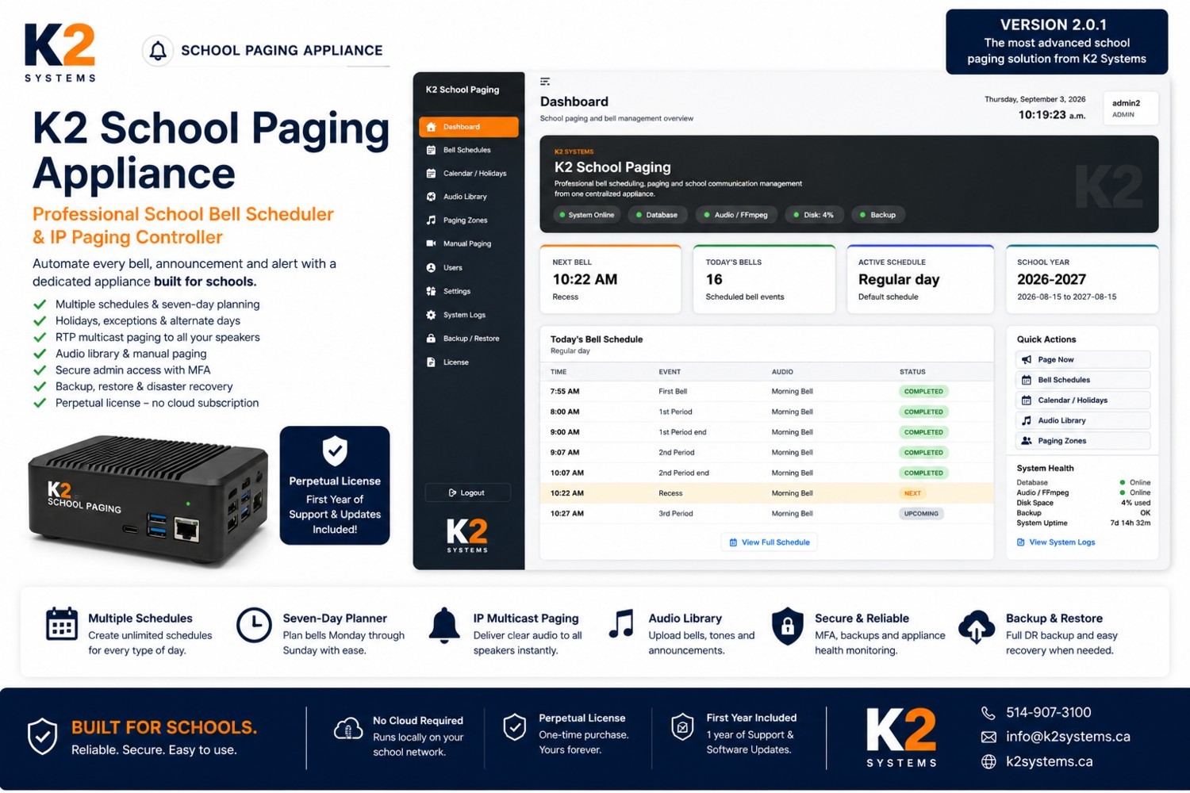Click the info@k2systems.ca email address

(x=1068, y=737)
